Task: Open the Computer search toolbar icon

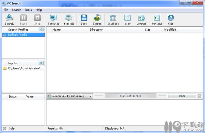Action: [x=54, y=19]
